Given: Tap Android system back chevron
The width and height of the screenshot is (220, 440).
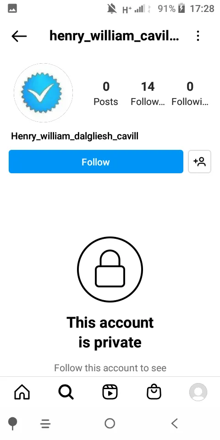Looking at the screenshot, I should click(x=175, y=423).
